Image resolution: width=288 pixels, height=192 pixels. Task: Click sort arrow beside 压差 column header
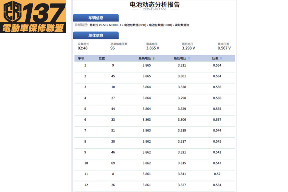[221, 59]
